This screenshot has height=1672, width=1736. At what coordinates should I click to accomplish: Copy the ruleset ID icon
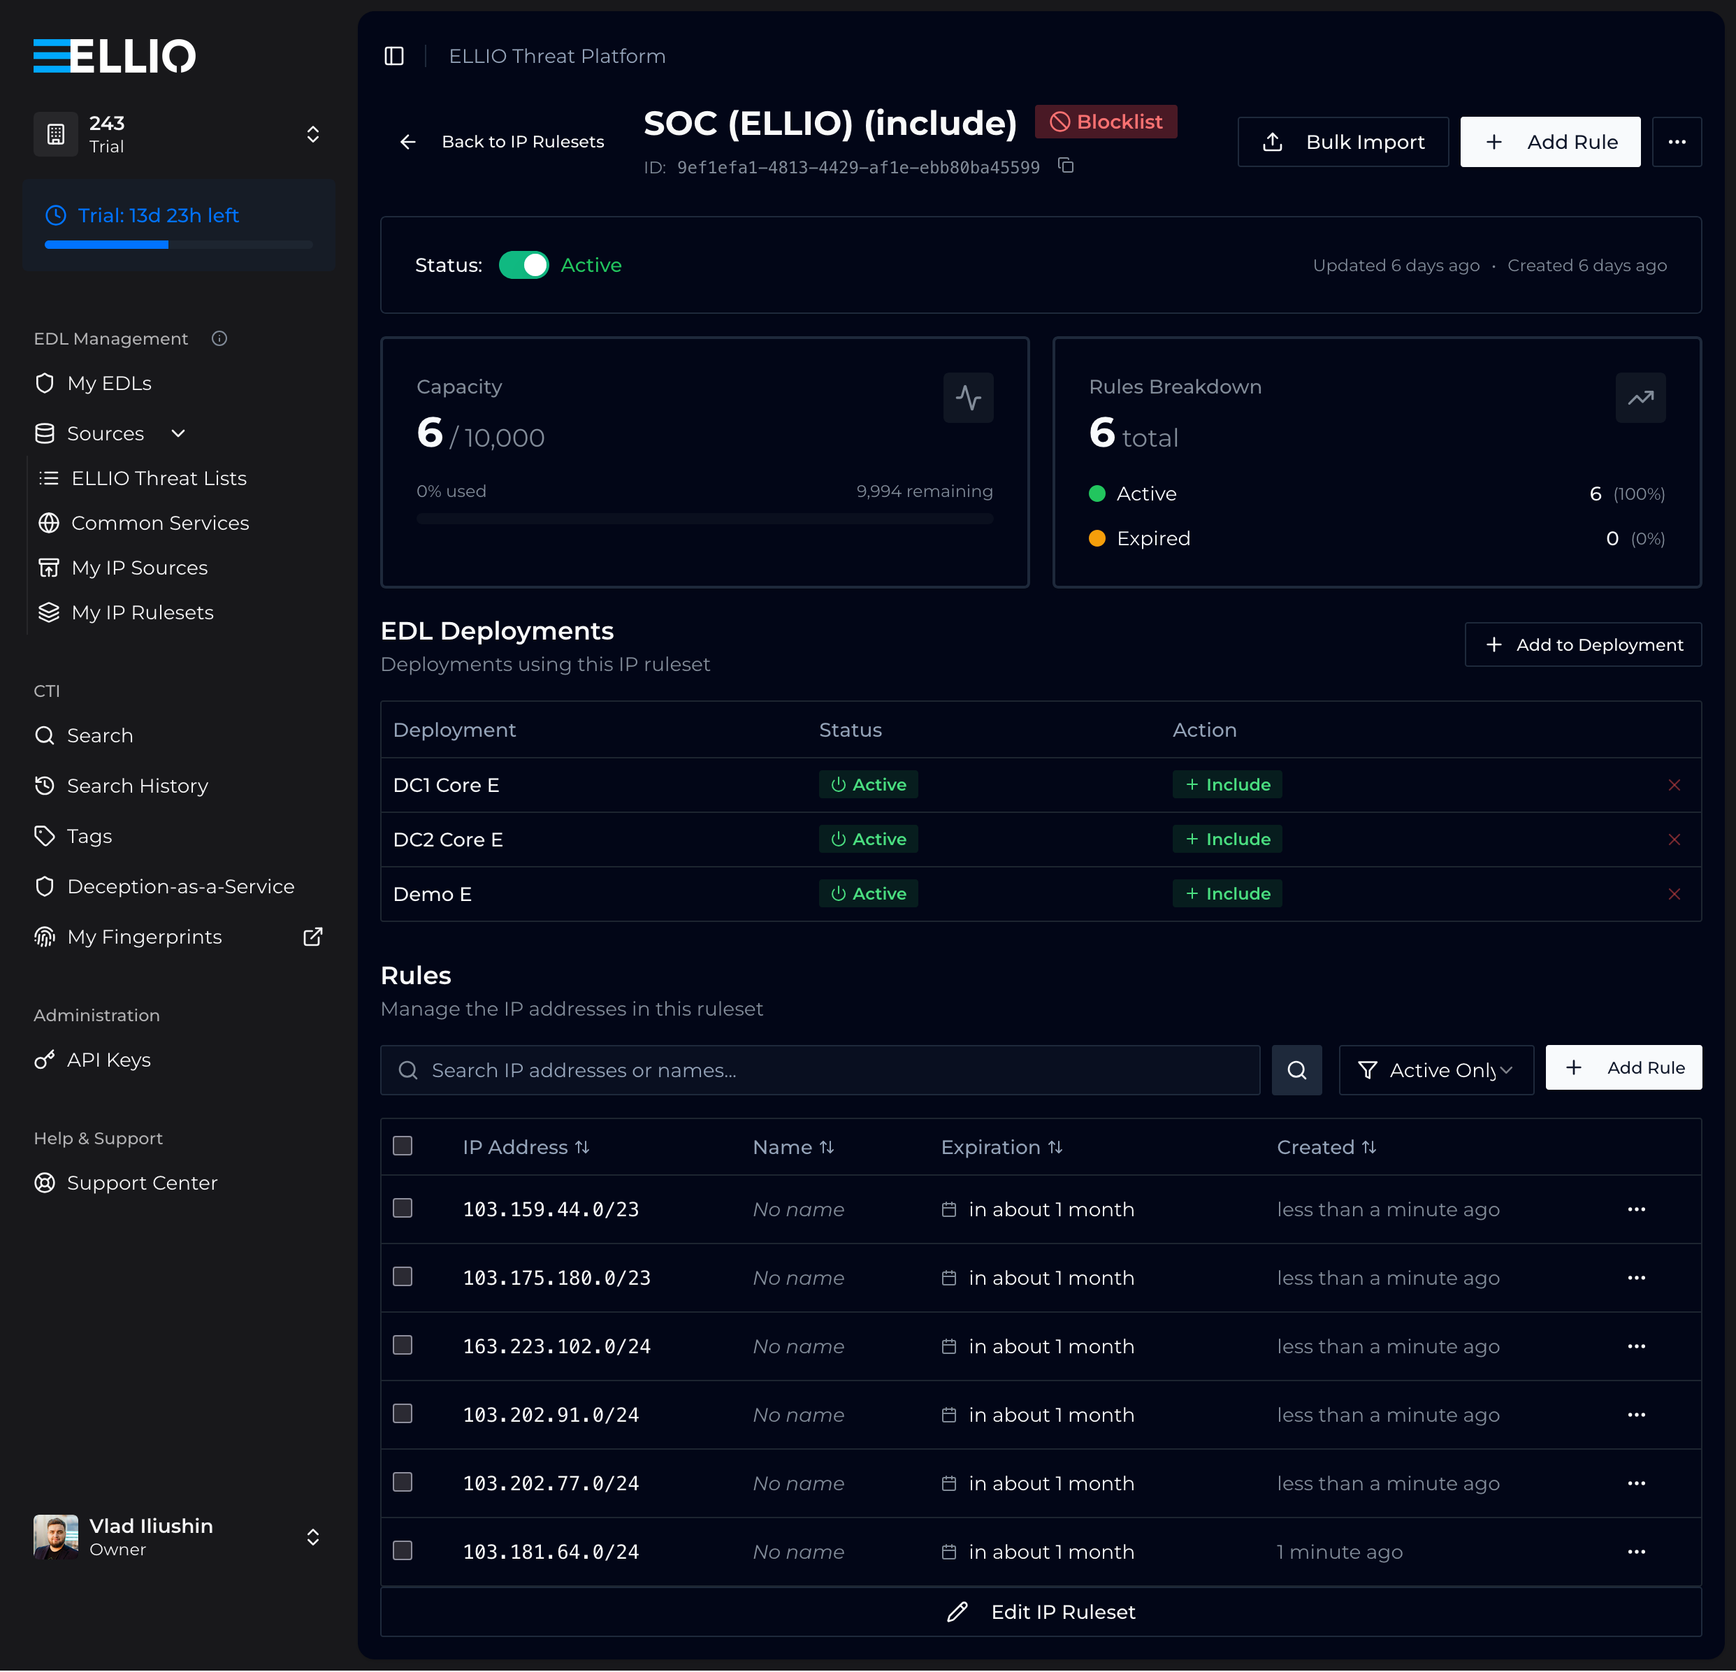pyautogui.click(x=1066, y=166)
